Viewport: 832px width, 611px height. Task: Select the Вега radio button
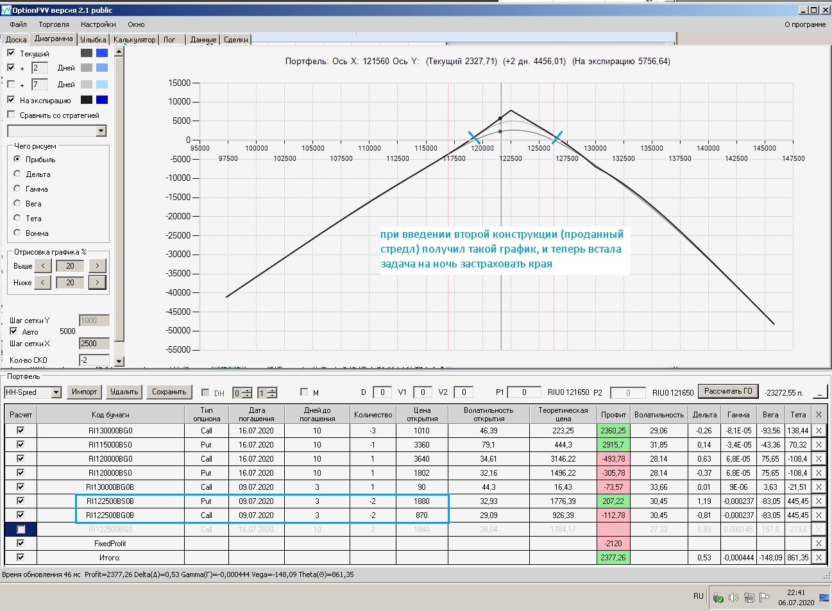17,203
